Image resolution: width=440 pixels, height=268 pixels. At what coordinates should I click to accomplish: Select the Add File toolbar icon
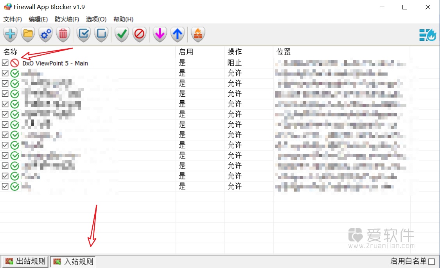tap(10, 34)
